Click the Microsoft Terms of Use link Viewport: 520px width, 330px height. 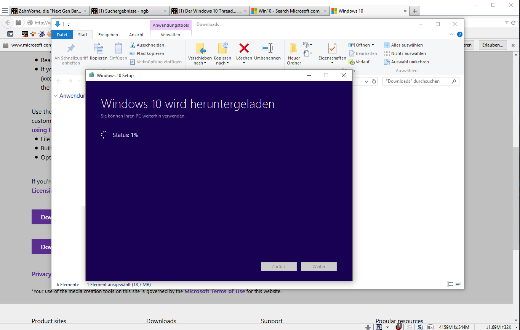[214, 291]
